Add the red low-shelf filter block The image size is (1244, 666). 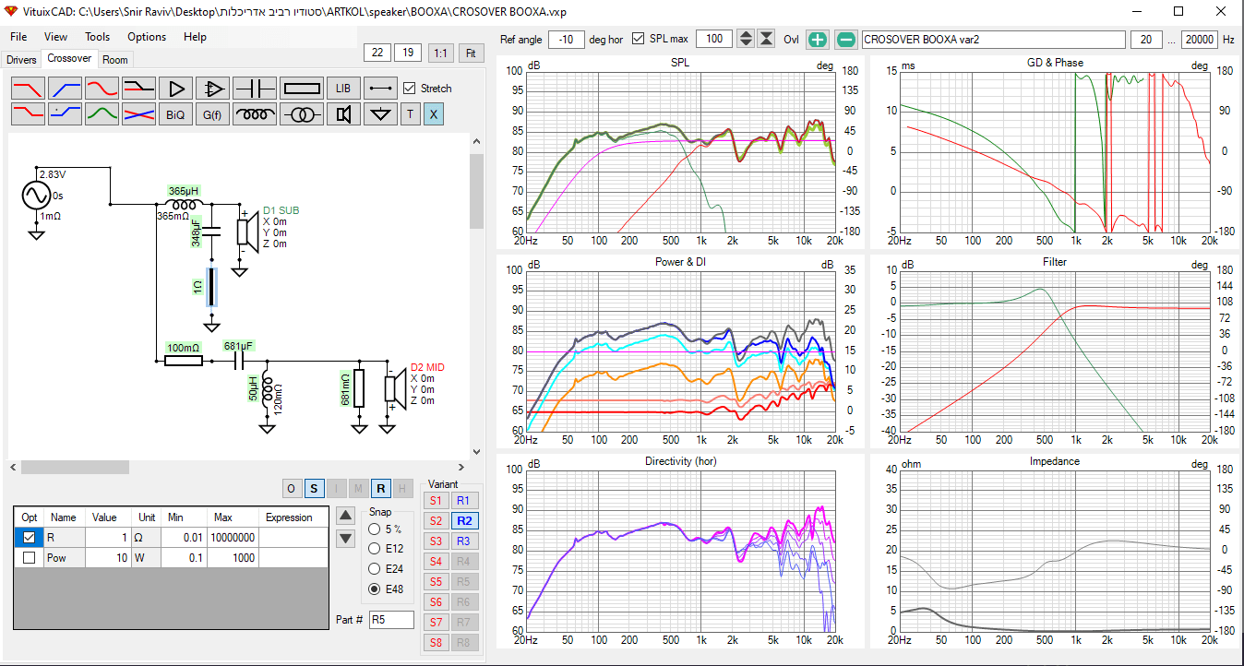point(28,114)
